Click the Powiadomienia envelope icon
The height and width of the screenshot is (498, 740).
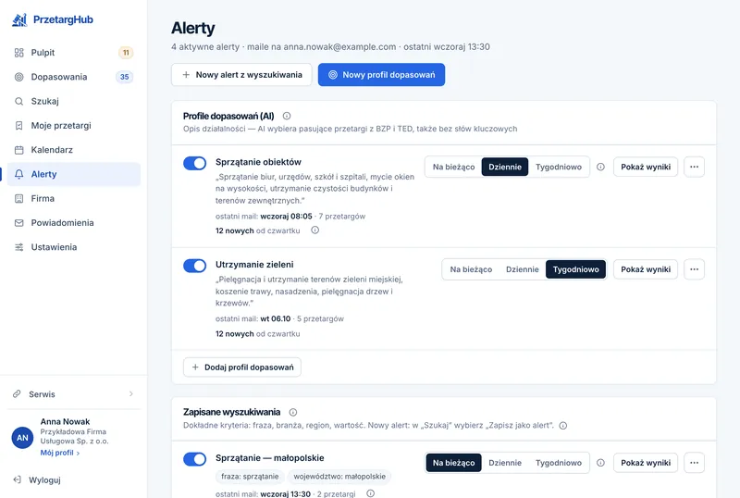[18, 223]
